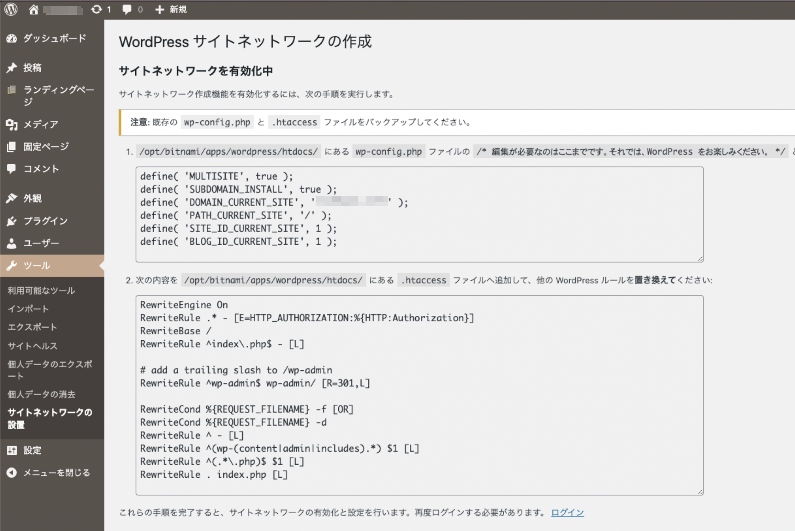Click the 'RewriteBase /' line

[x=176, y=331]
